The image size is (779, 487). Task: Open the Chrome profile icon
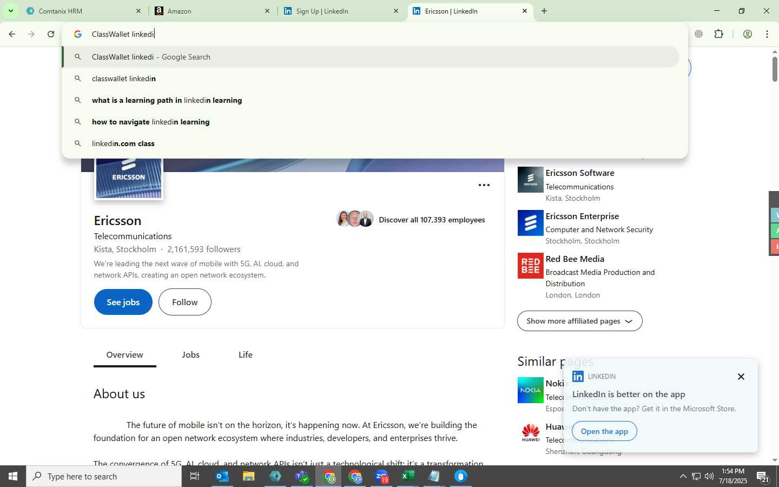(748, 34)
